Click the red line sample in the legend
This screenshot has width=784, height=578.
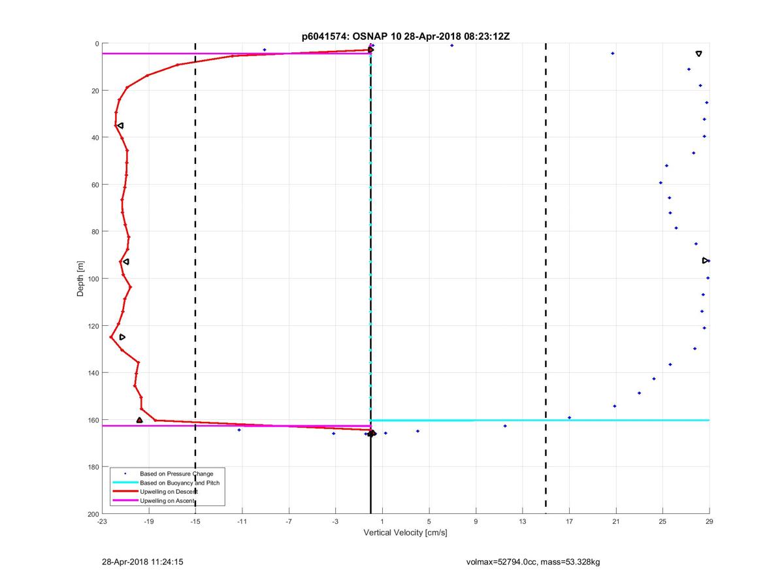click(125, 491)
